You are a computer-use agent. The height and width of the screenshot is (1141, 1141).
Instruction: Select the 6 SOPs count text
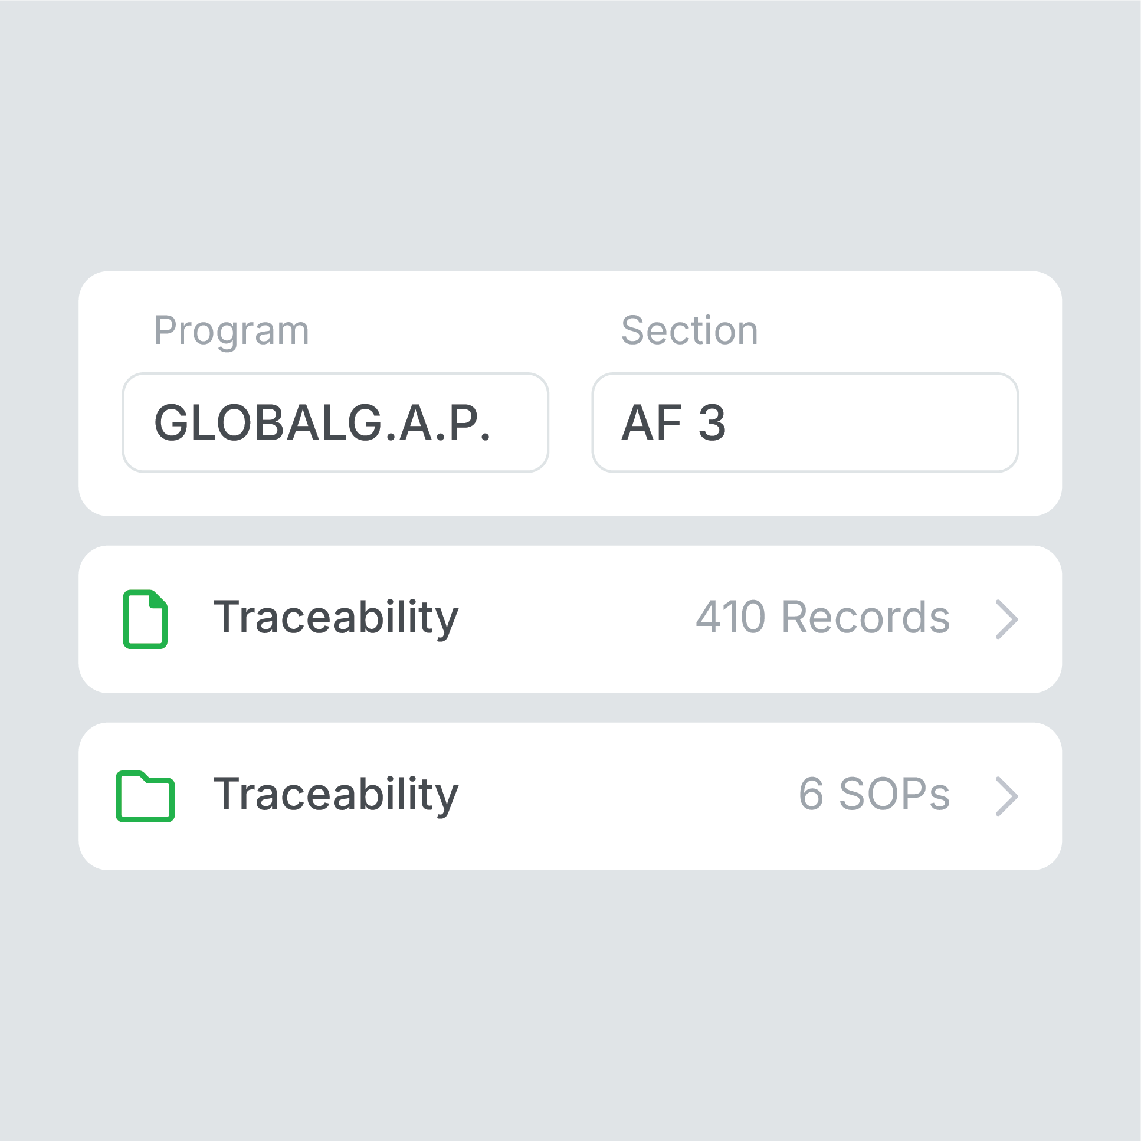click(874, 794)
